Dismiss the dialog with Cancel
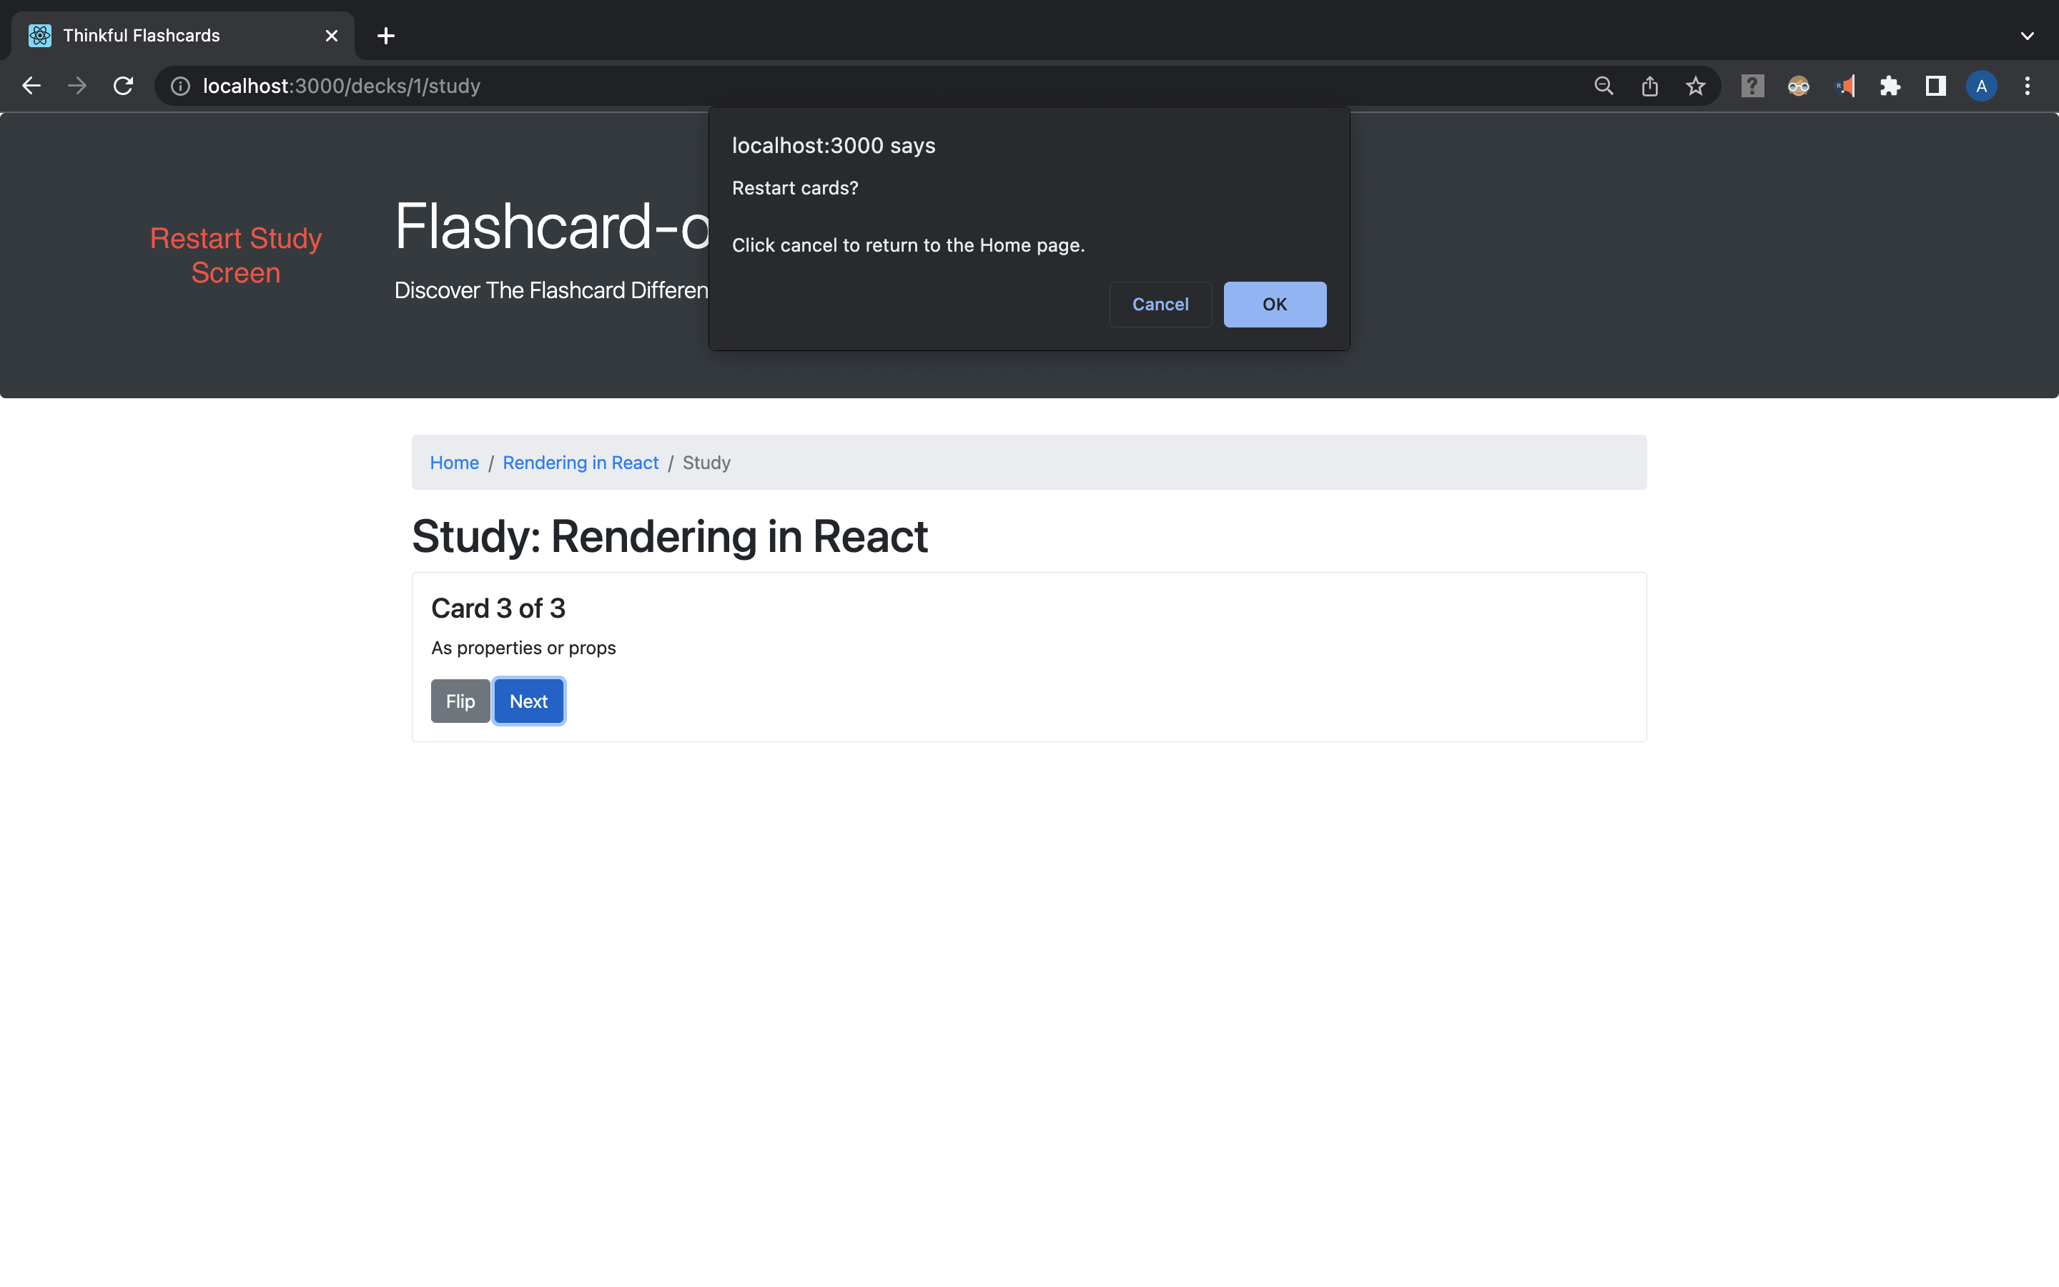This screenshot has width=2059, height=1287. click(x=1160, y=304)
